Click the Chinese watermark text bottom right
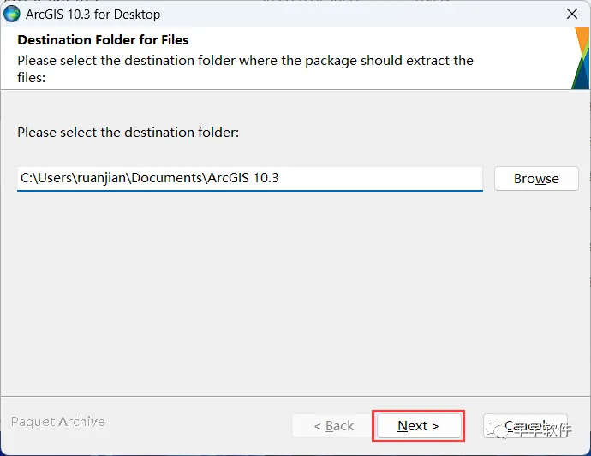This screenshot has height=456, width=591. [x=542, y=430]
